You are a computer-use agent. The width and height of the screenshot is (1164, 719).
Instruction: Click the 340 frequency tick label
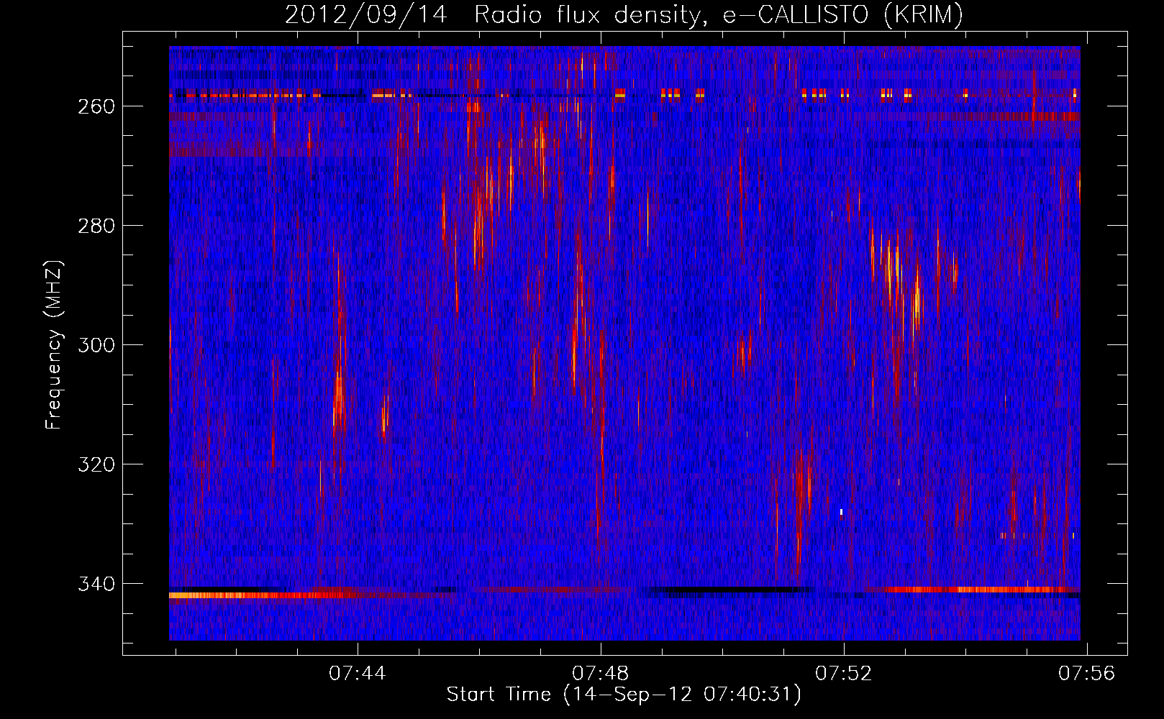pos(96,584)
